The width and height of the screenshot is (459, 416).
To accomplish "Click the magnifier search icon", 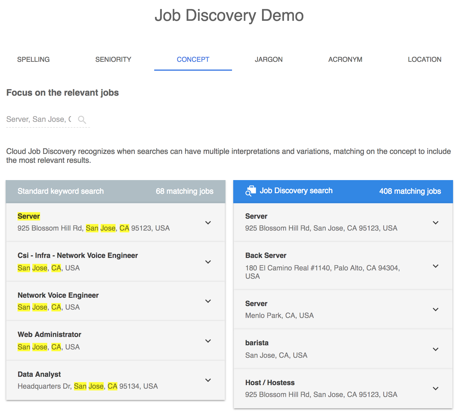I will (x=82, y=120).
